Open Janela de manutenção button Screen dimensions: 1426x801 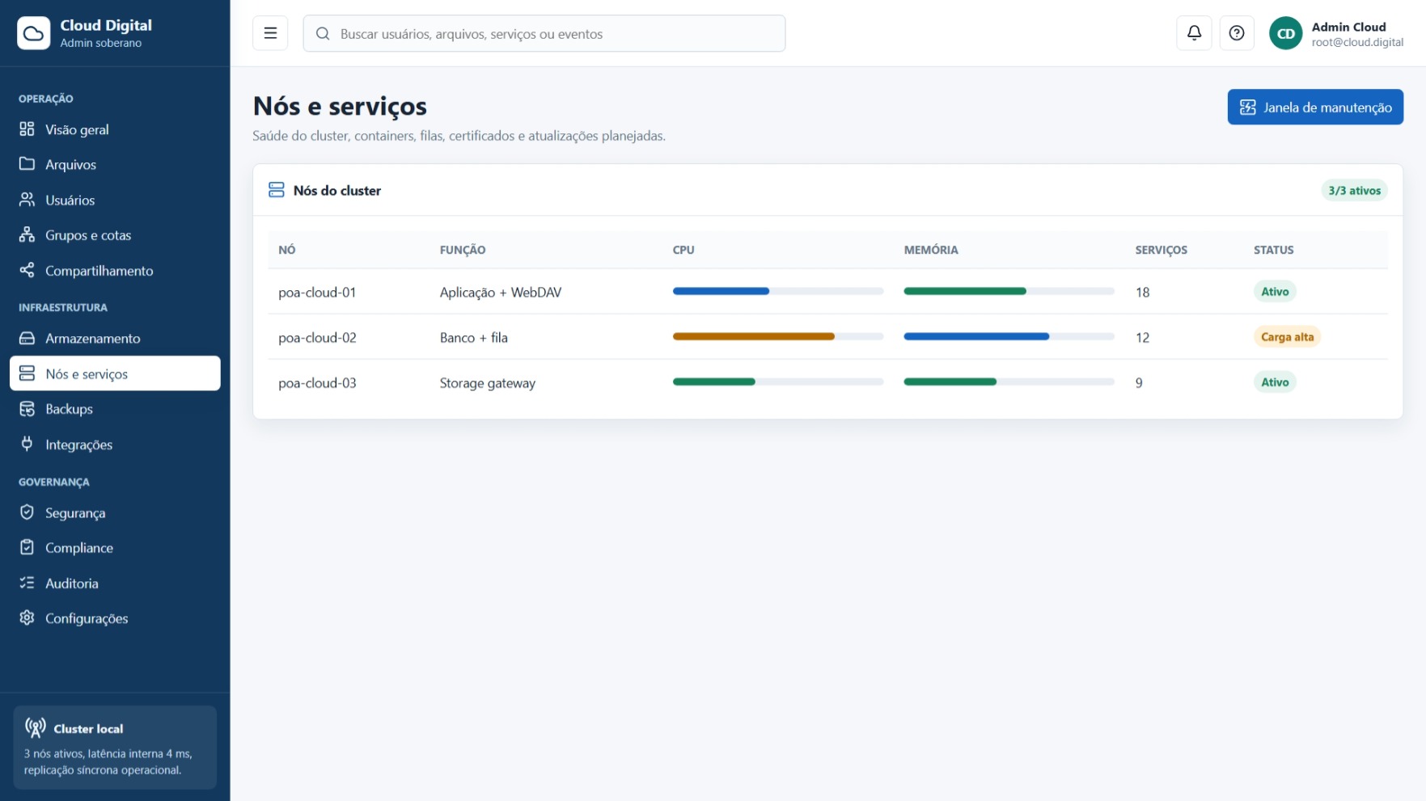click(1315, 107)
